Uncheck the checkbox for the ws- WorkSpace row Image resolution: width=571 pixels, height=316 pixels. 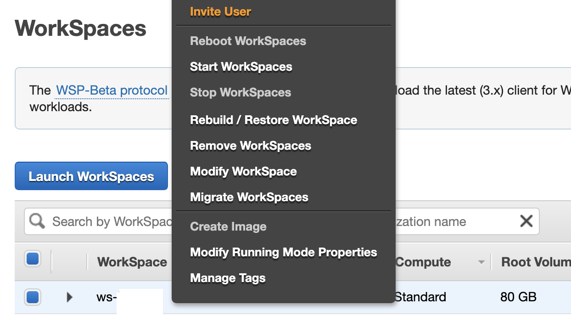click(x=33, y=297)
